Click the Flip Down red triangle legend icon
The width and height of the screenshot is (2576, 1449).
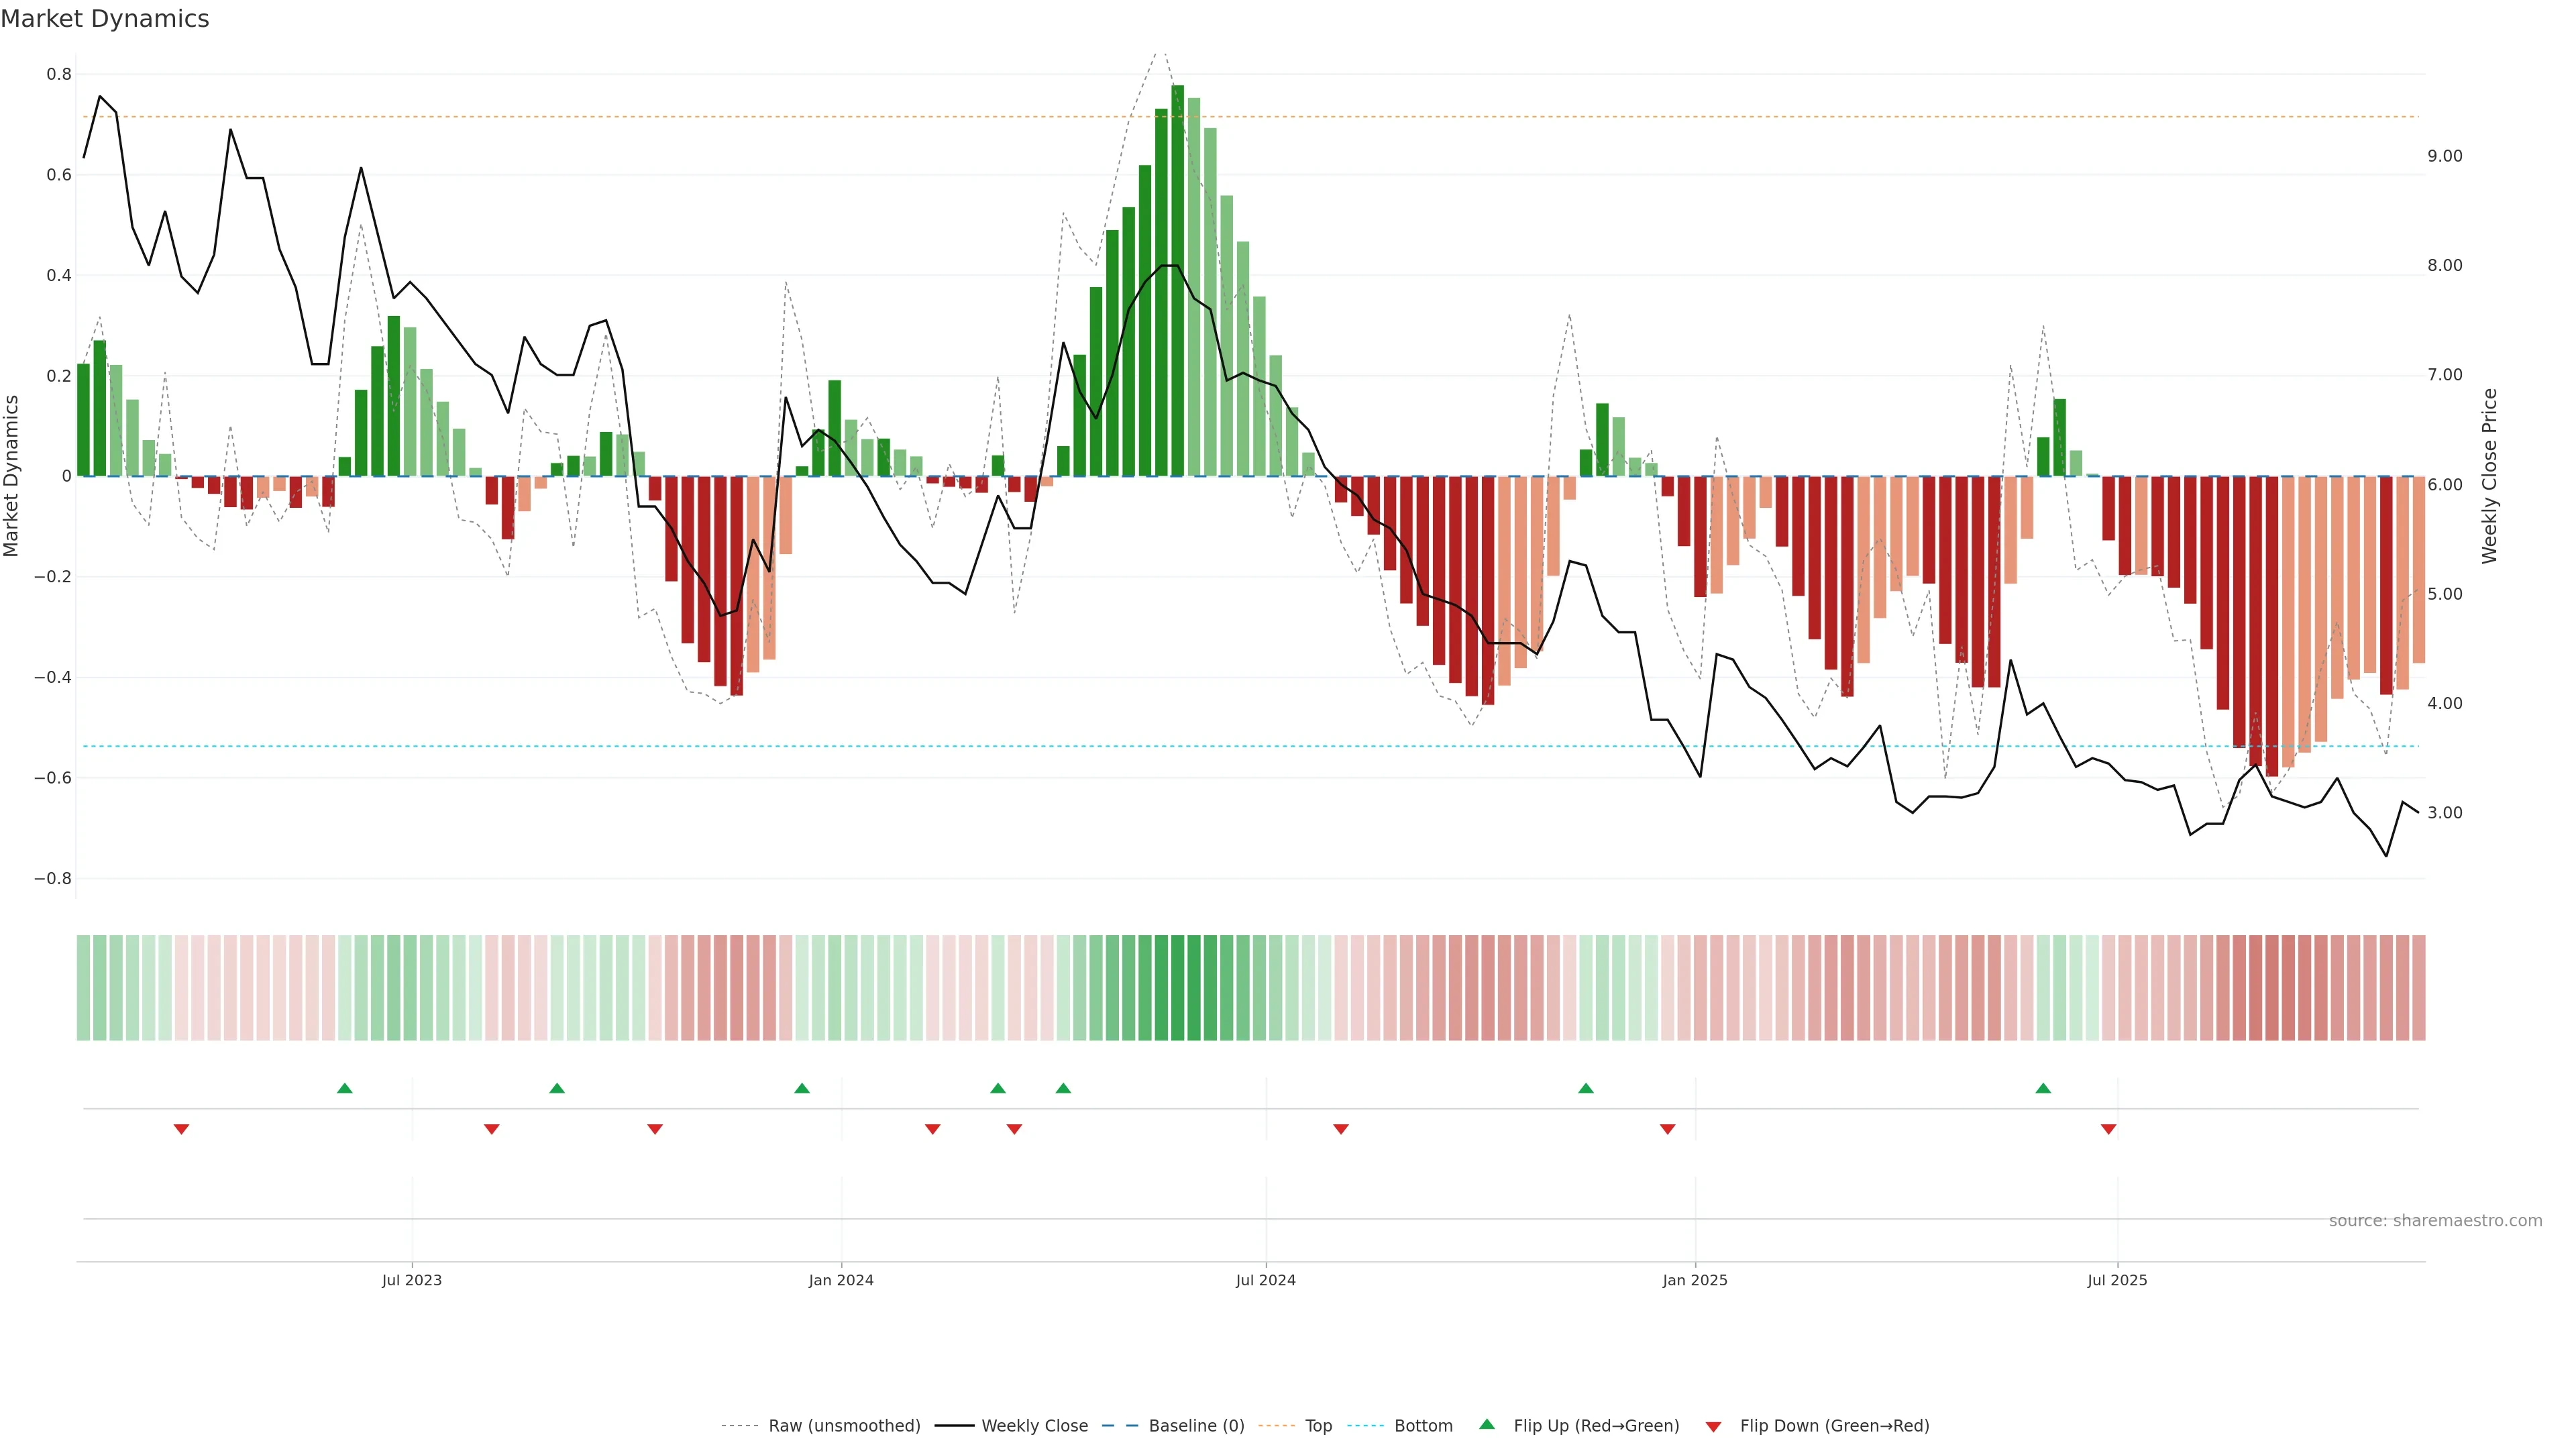pyautogui.click(x=1713, y=1426)
